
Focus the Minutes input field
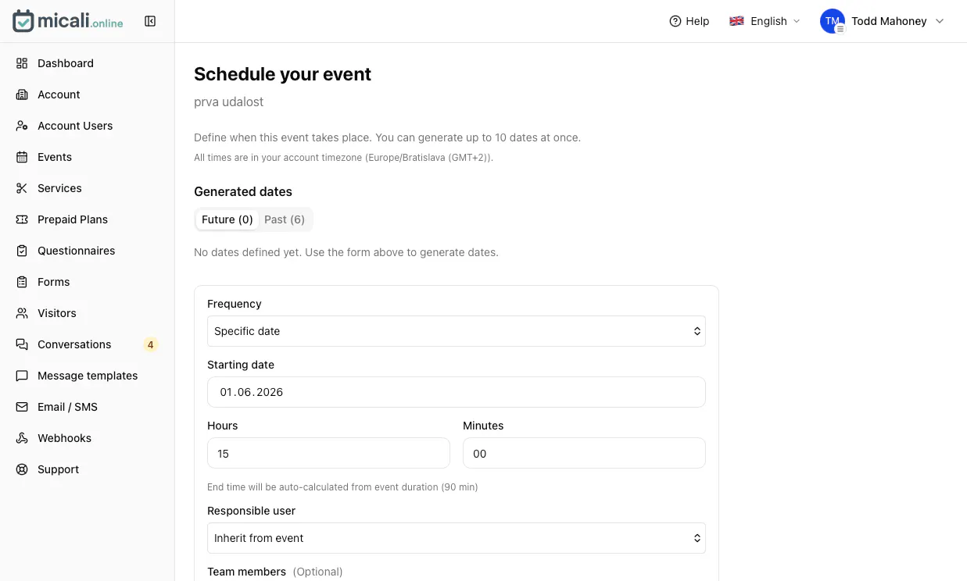pos(584,453)
